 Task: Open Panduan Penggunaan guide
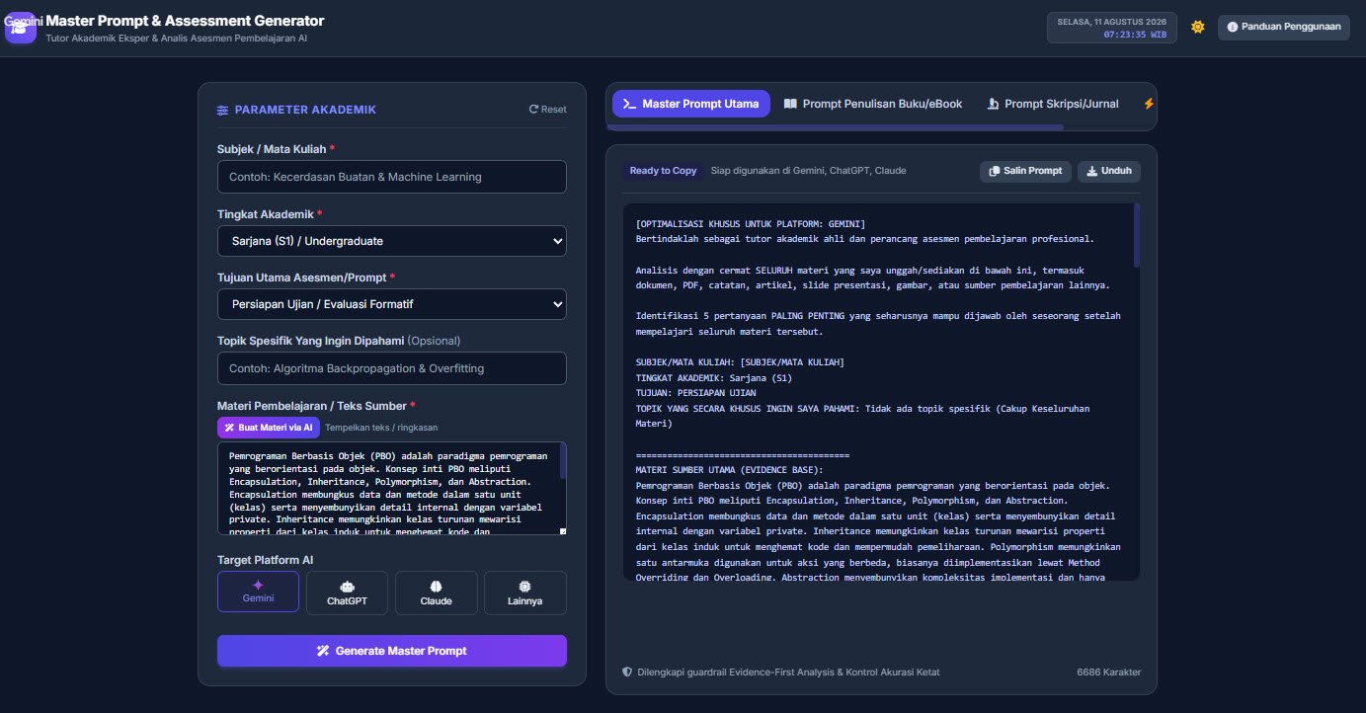(x=1283, y=27)
